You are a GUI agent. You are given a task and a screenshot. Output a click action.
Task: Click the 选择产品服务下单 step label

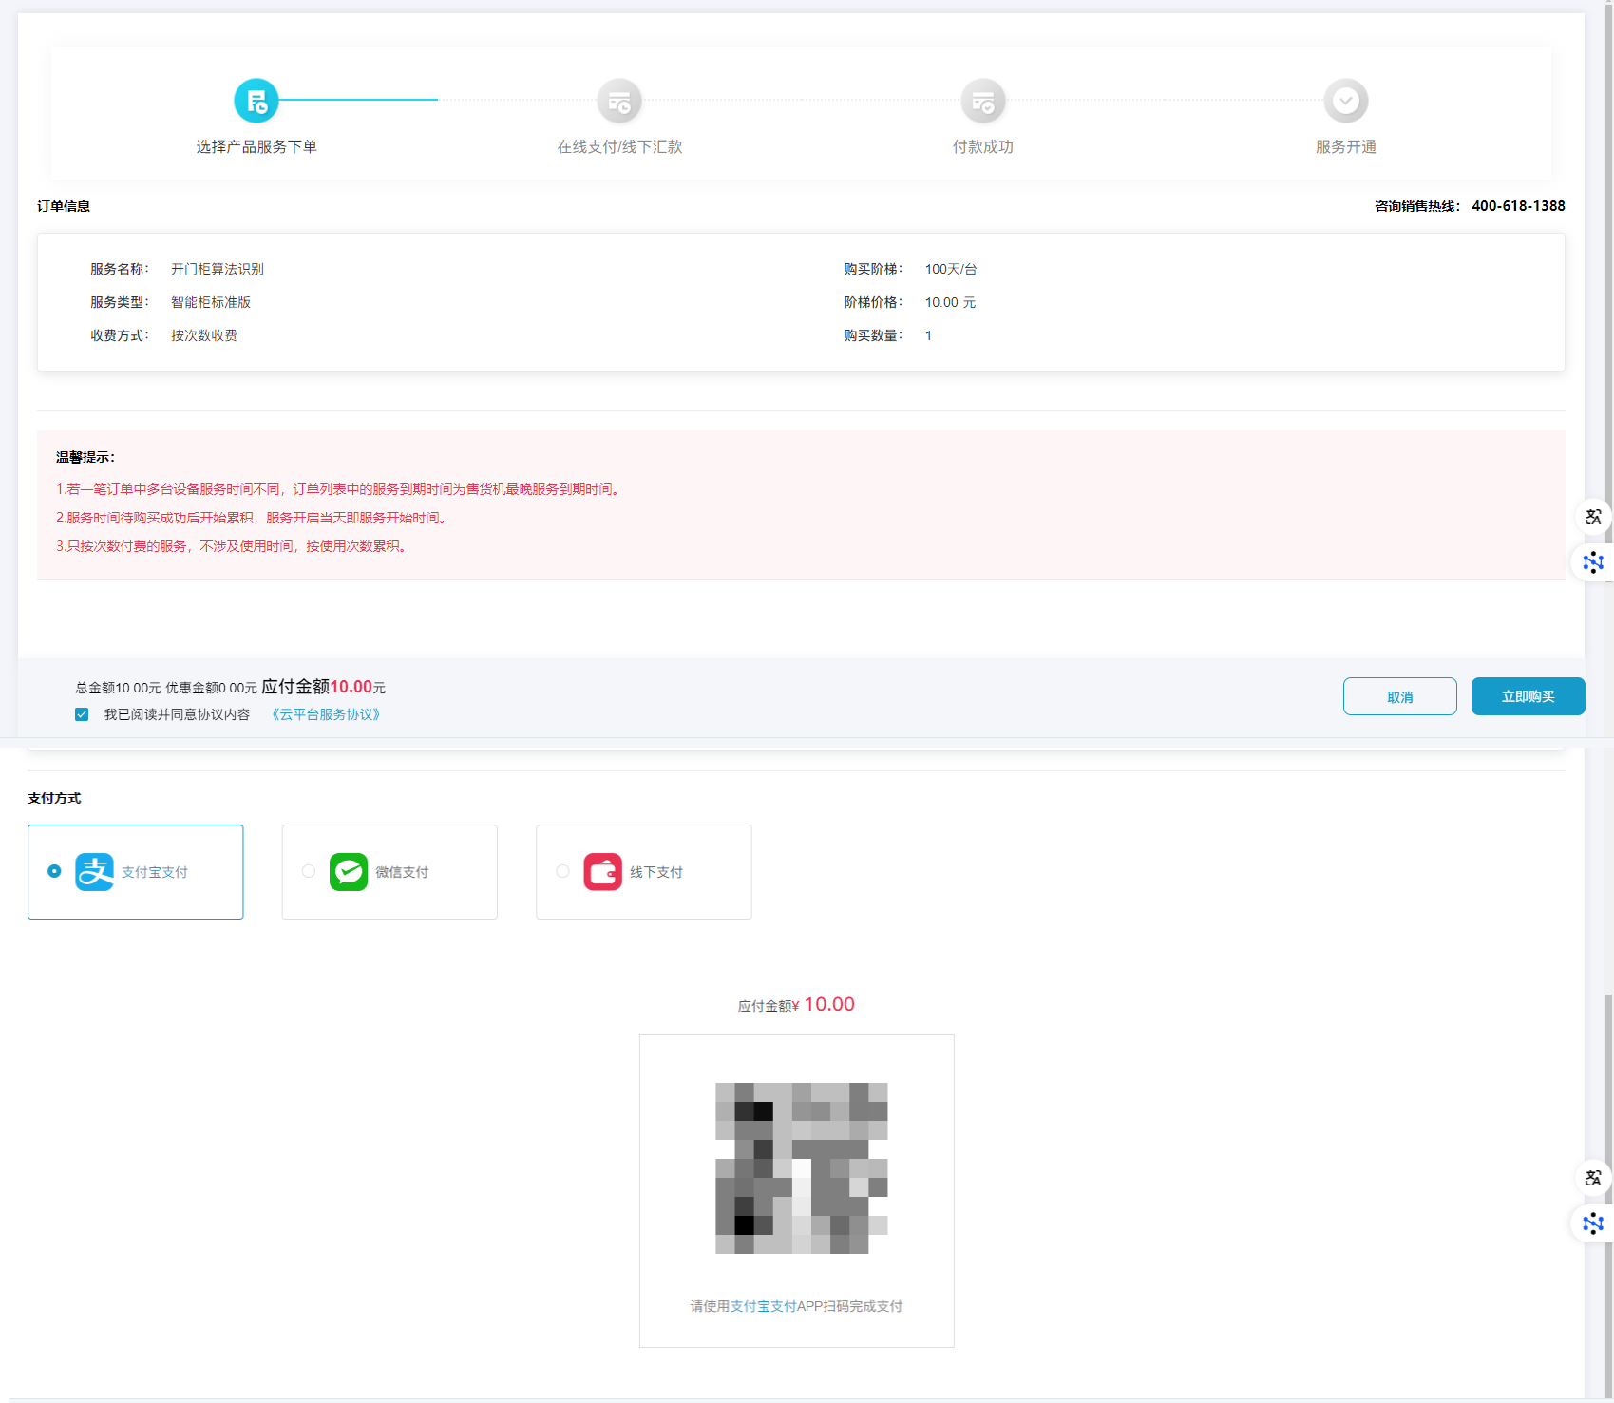tap(256, 146)
